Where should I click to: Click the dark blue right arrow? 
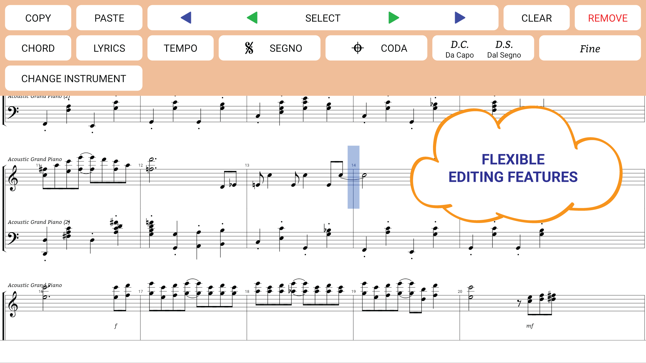point(460,18)
